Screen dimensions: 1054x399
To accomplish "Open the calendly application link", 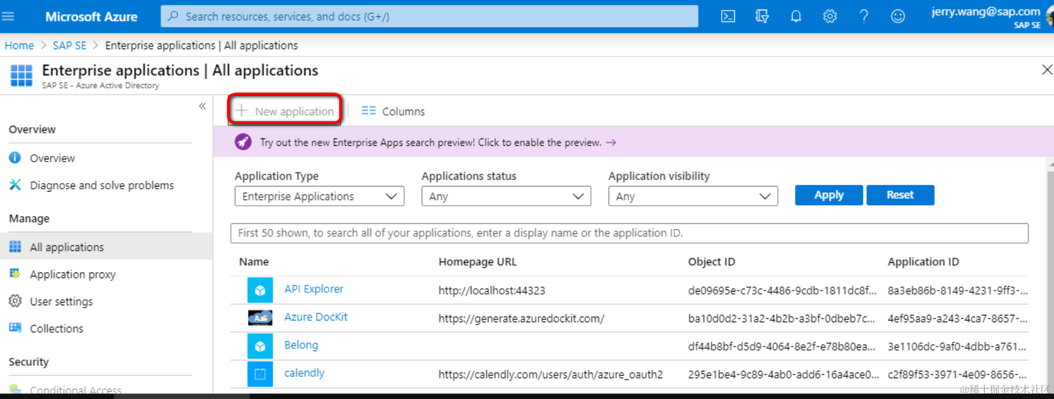I will point(304,373).
